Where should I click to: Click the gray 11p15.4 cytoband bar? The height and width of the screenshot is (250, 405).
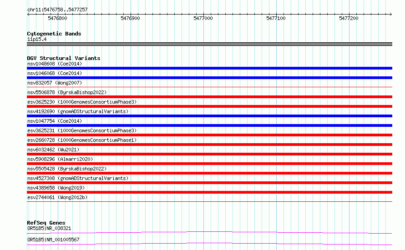click(x=209, y=44)
